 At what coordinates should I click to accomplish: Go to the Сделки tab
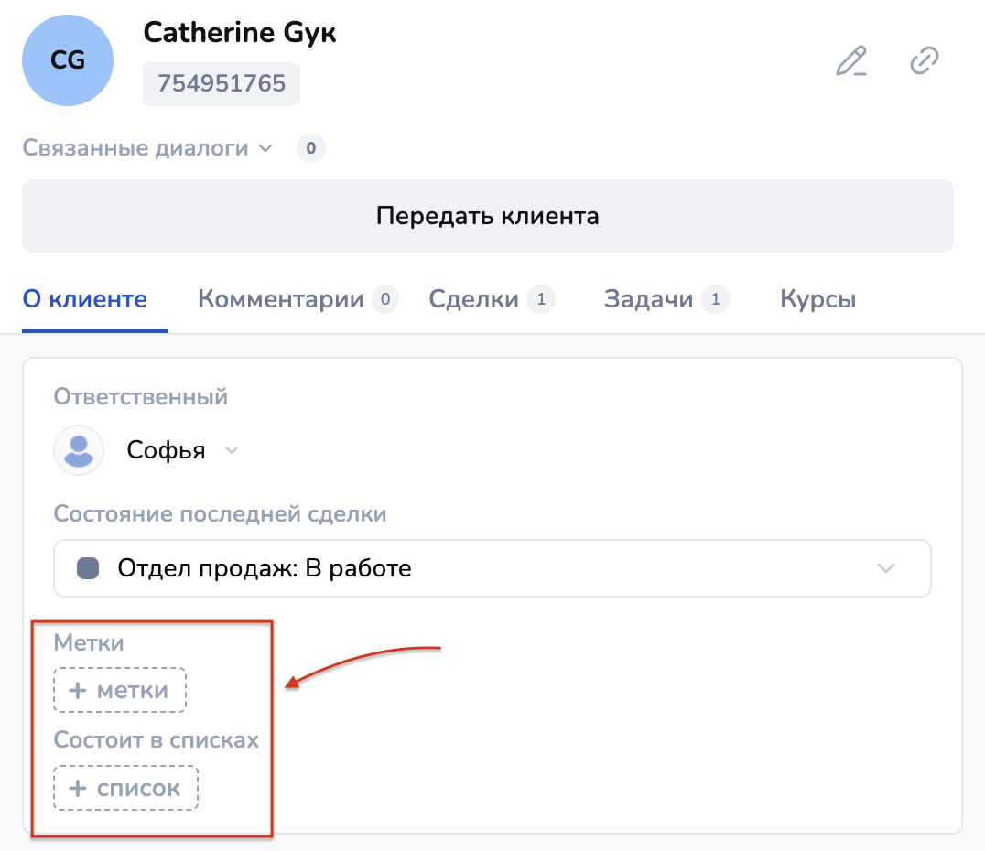click(474, 299)
